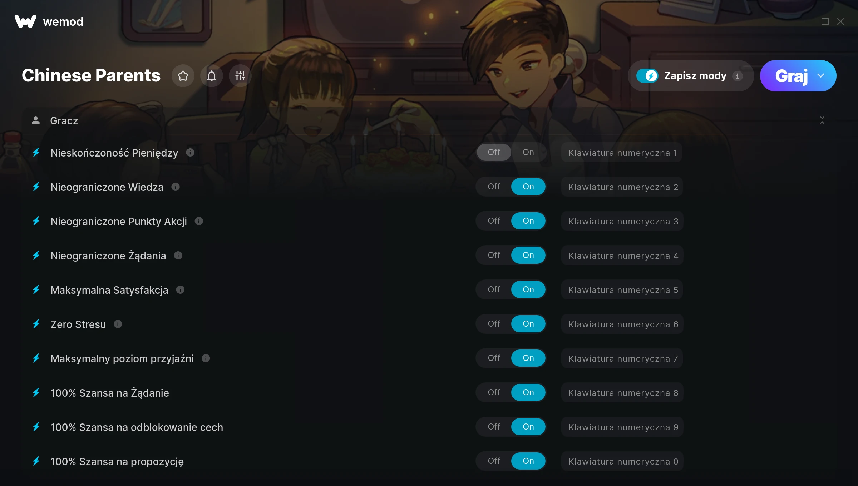Viewport: 858px width, 486px height.
Task: Open info icon beside Zapisz mody
Action: pos(737,76)
